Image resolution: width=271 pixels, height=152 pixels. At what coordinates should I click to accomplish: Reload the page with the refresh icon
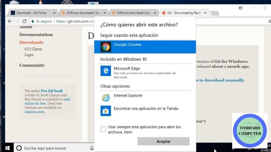click(25, 21)
